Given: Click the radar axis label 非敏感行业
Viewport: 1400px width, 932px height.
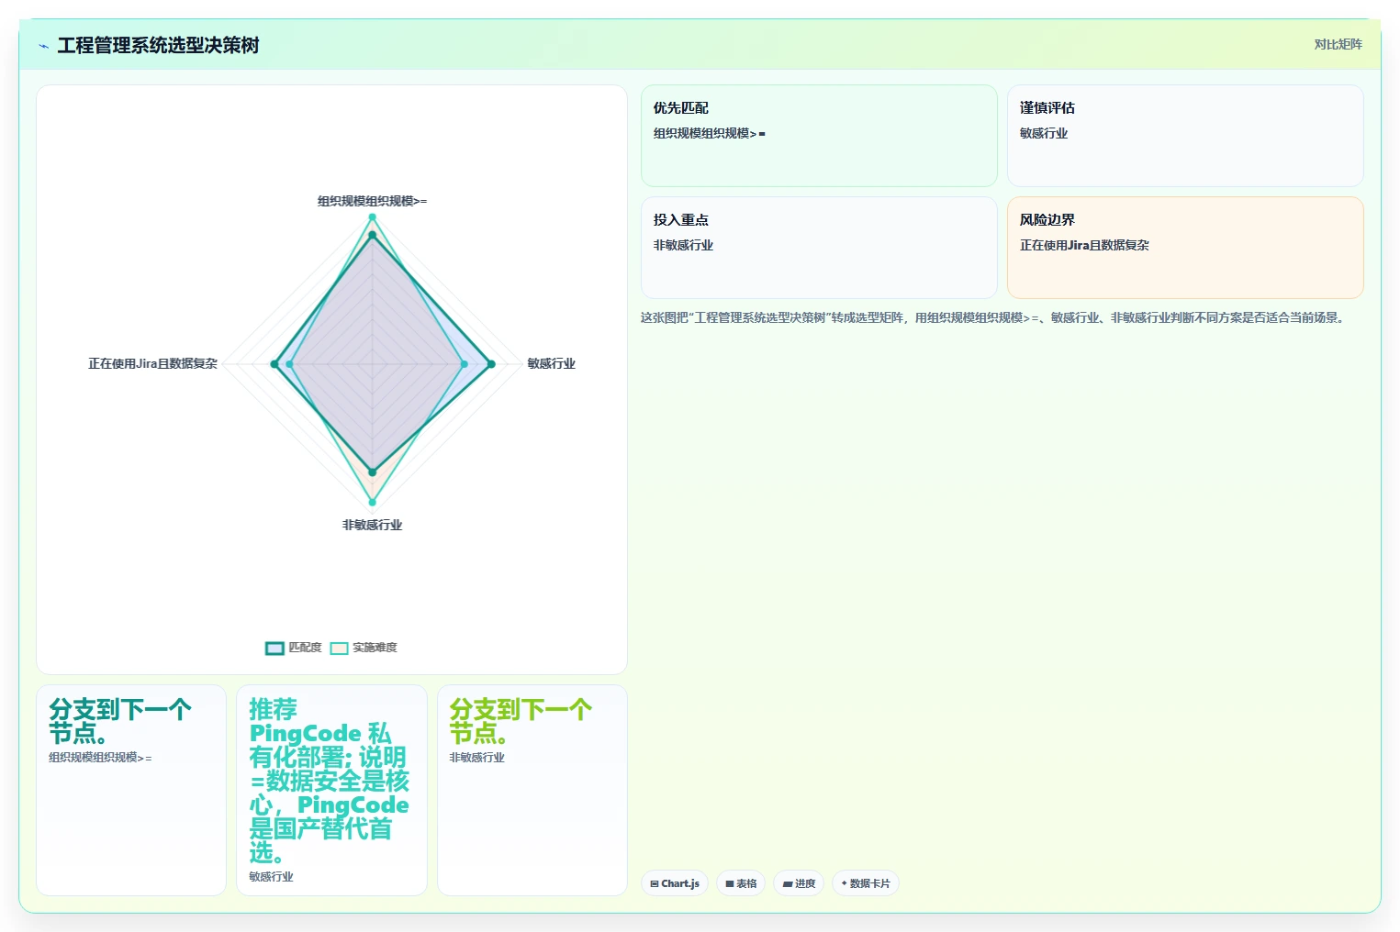Looking at the screenshot, I should pyautogui.click(x=372, y=525).
